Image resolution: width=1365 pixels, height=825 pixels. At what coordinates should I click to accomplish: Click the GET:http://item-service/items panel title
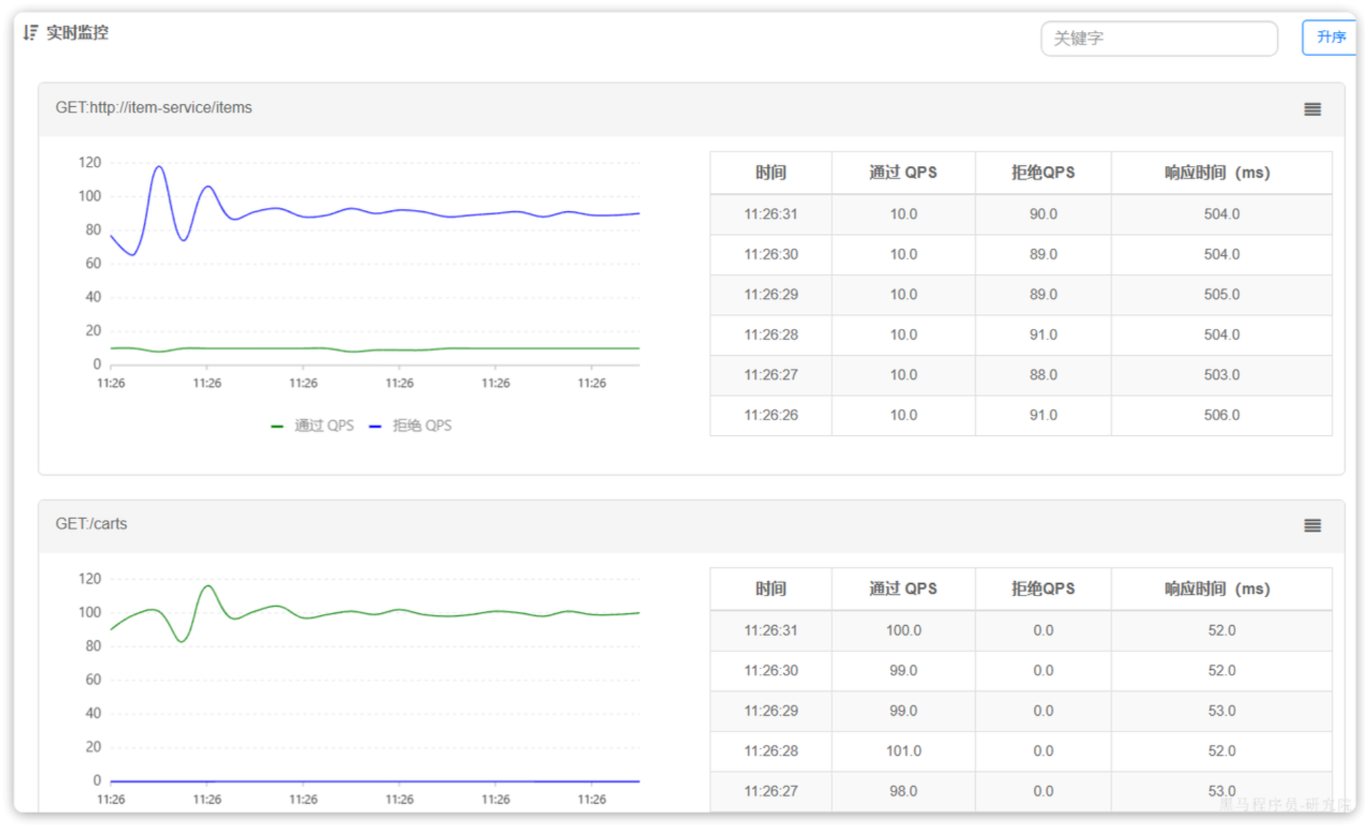tap(154, 108)
